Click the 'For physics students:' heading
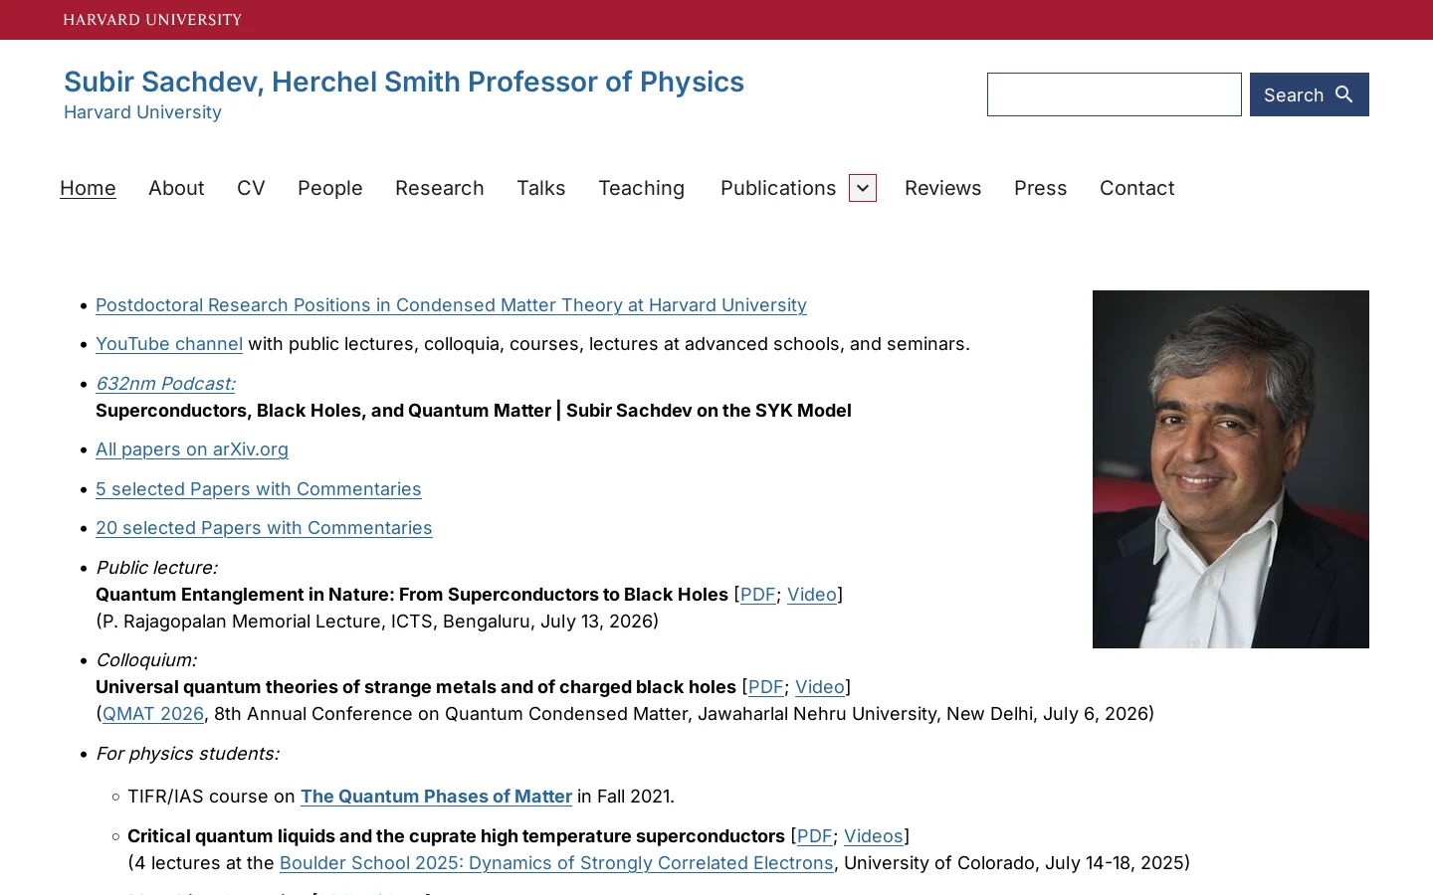 pyautogui.click(x=187, y=754)
